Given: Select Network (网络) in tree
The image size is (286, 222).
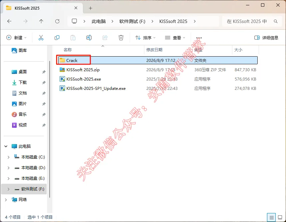Looking at the screenshot, I should [x=19, y=200].
